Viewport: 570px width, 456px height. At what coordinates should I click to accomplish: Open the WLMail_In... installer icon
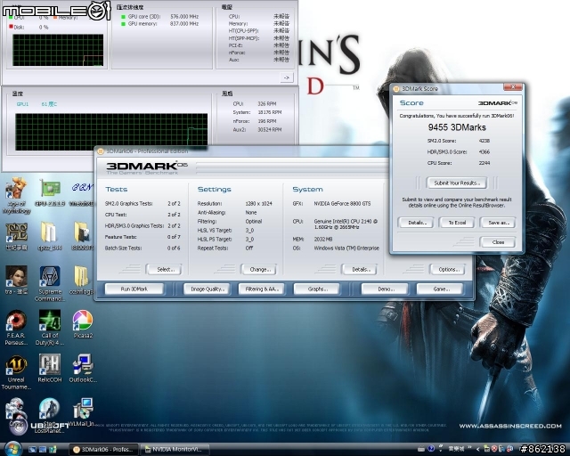82,412
